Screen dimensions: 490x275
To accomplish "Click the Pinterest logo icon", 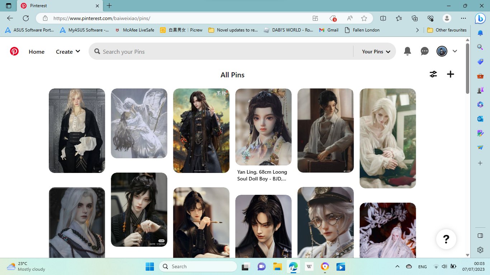I will click(x=14, y=52).
